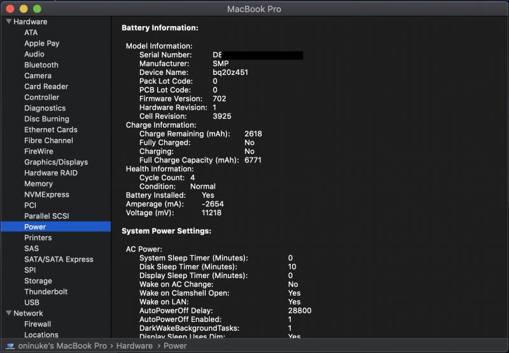This screenshot has height=353, width=509.
Task: Click the red close window button
Action: click(11, 9)
